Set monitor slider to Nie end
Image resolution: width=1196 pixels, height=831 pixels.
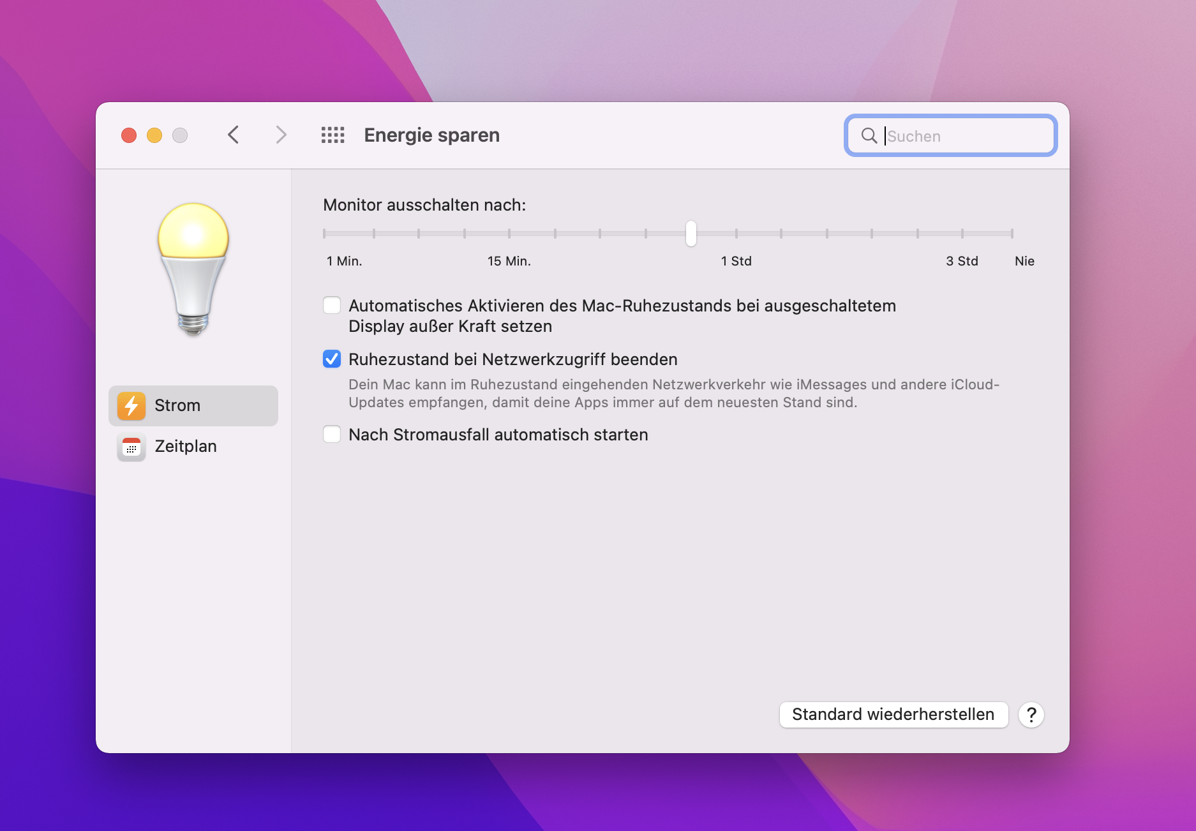pos(1012,234)
